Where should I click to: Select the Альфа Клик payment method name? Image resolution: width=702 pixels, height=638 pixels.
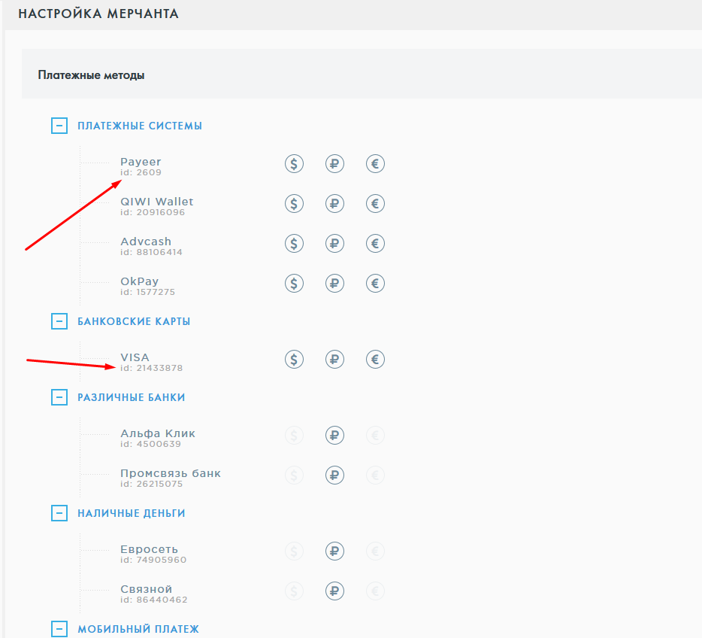[158, 433]
